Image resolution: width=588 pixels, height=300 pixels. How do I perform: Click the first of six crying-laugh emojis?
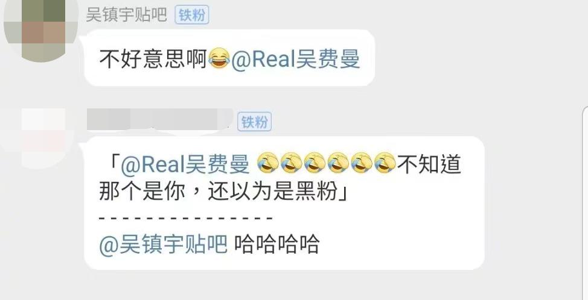click(x=268, y=163)
